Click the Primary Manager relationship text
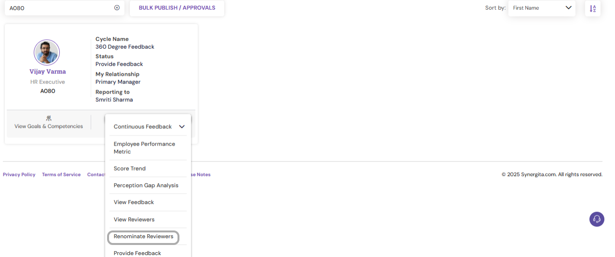 118,82
